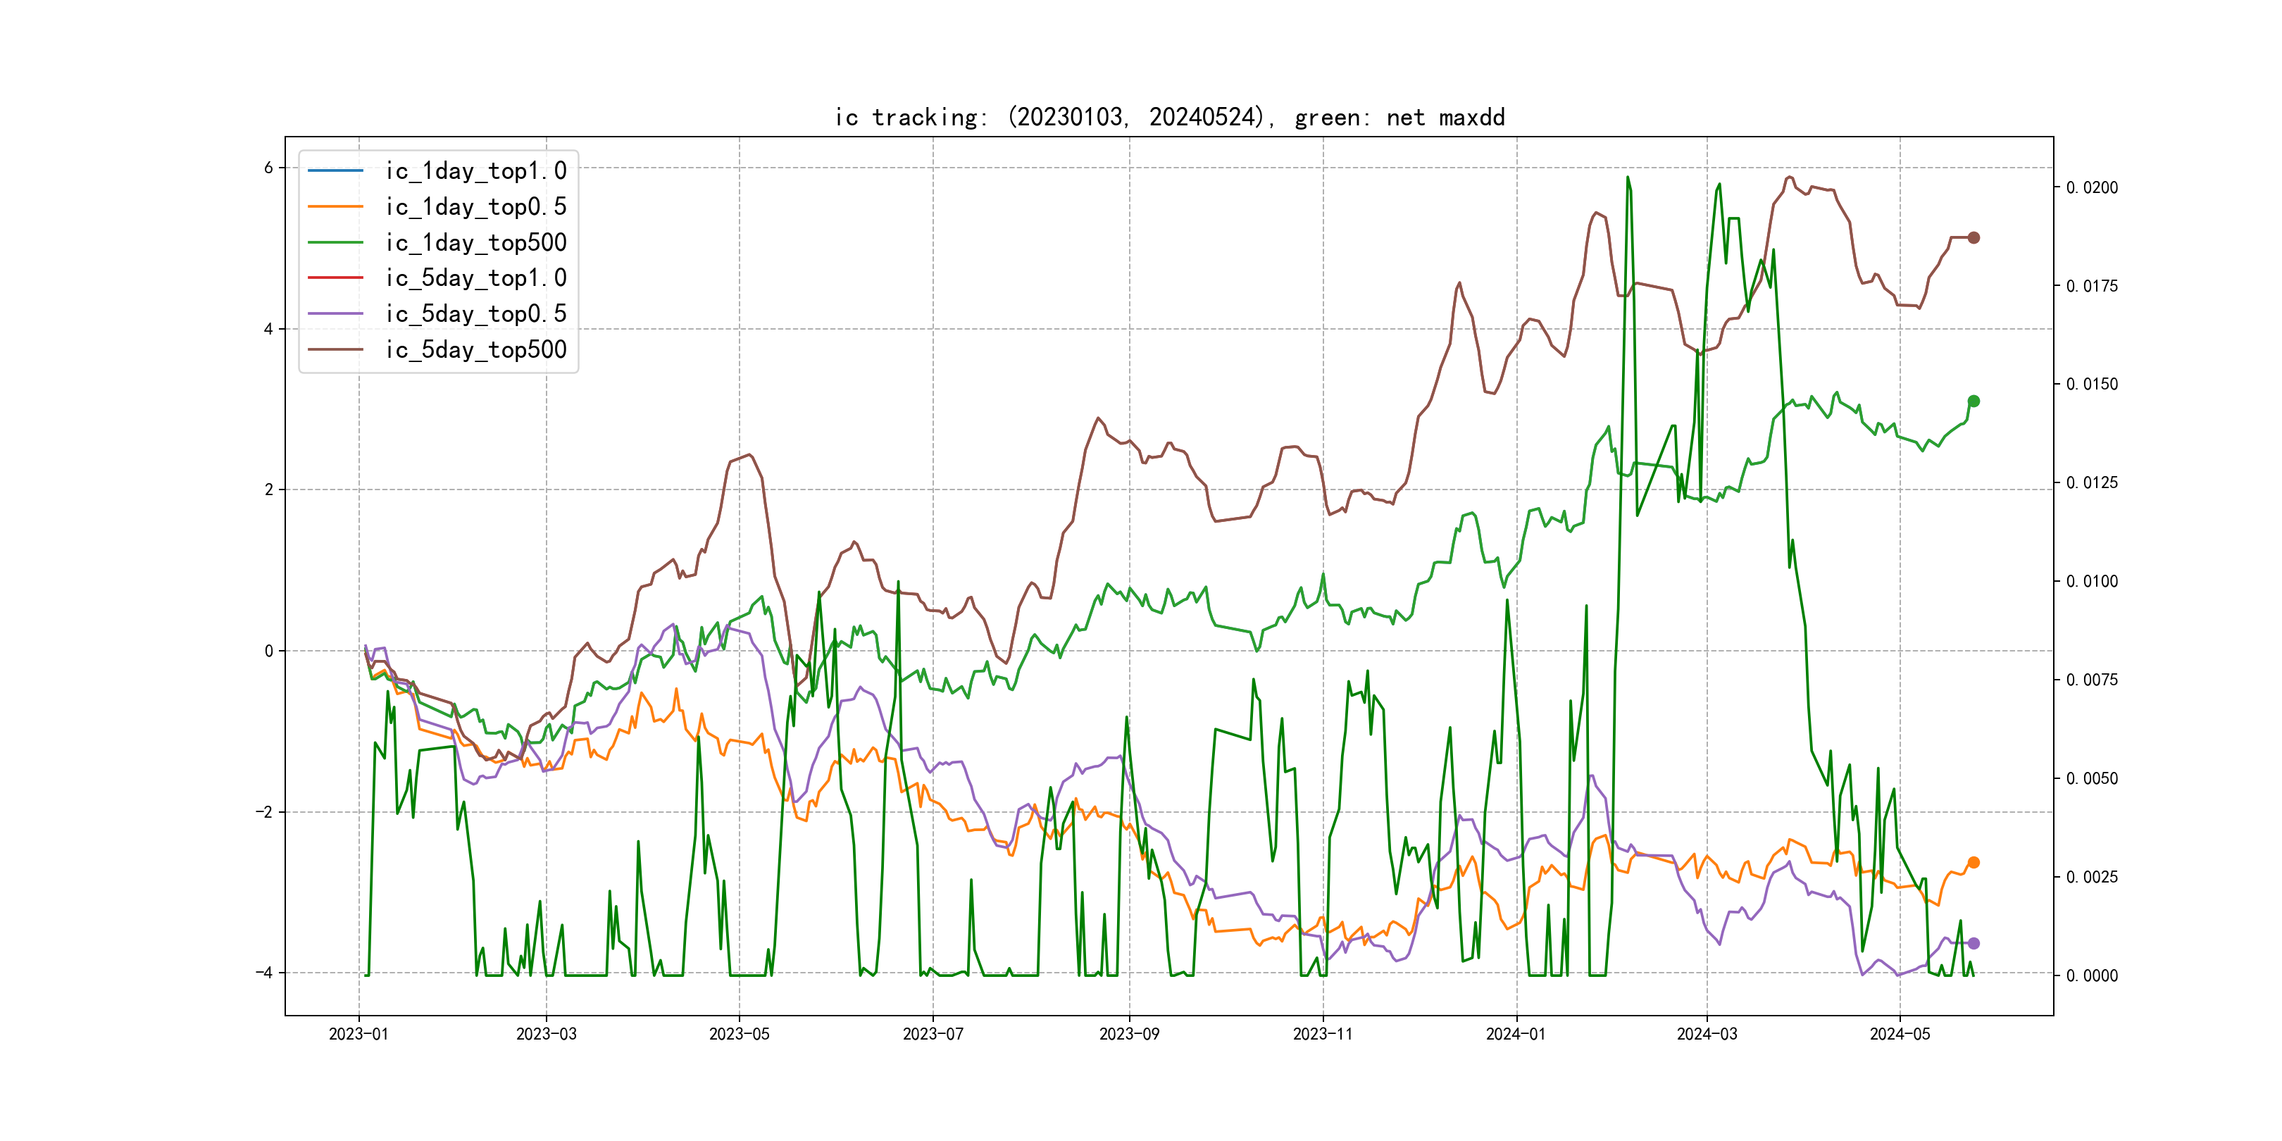Click the brown legend line swatch
Viewport: 2282px width, 1141px height.
click(335, 349)
